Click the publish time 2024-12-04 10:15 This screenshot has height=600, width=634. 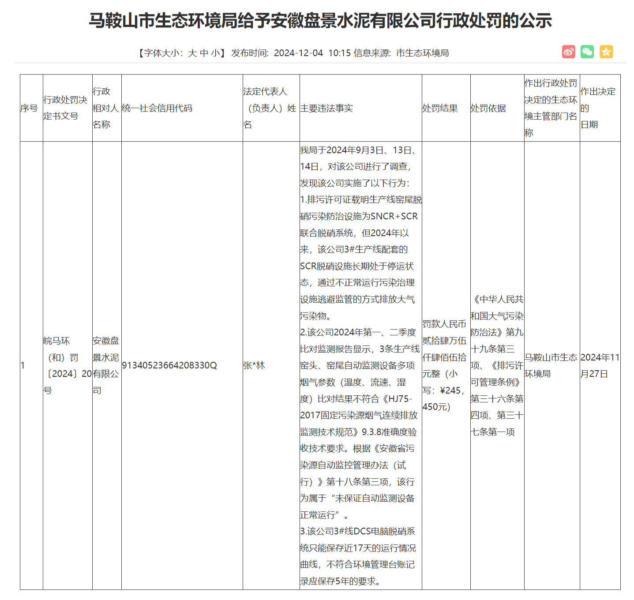click(x=314, y=53)
